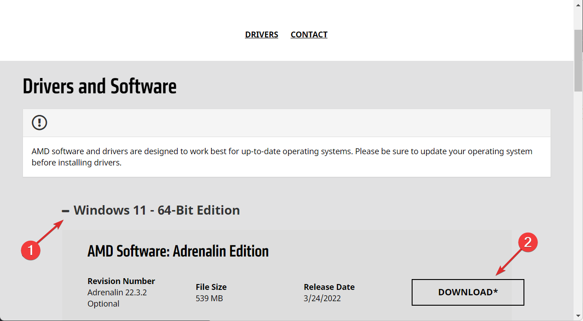Click the DOWNLOAD* button
Image resolution: width=583 pixels, height=321 pixels.
[468, 292]
